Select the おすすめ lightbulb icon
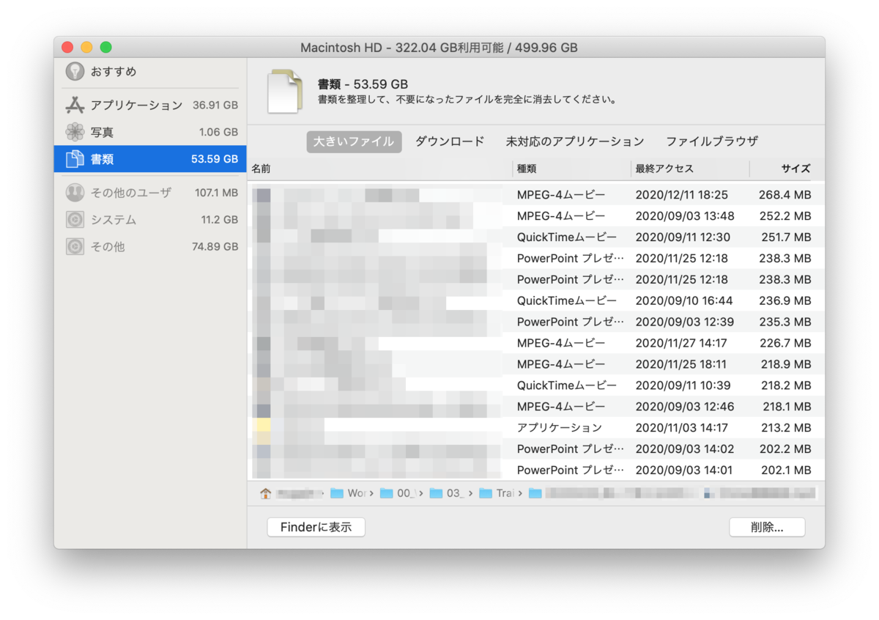The height and width of the screenshot is (620, 879). pyautogui.click(x=75, y=71)
